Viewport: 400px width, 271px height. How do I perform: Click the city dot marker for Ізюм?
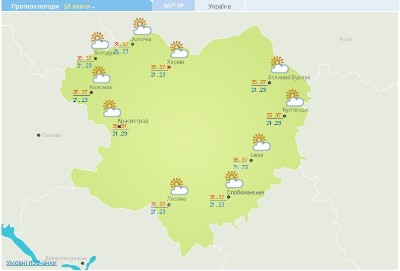coord(251,160)
